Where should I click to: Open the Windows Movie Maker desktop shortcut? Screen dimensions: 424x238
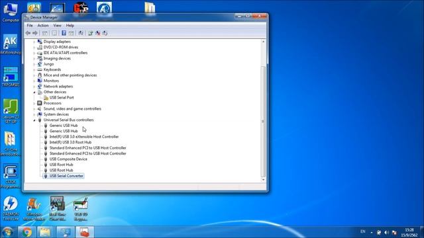click(x=34, y=209)
